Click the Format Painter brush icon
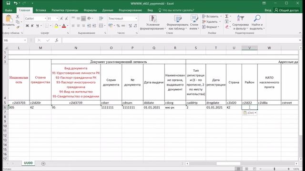305x171 pixels. pos(18,27)
